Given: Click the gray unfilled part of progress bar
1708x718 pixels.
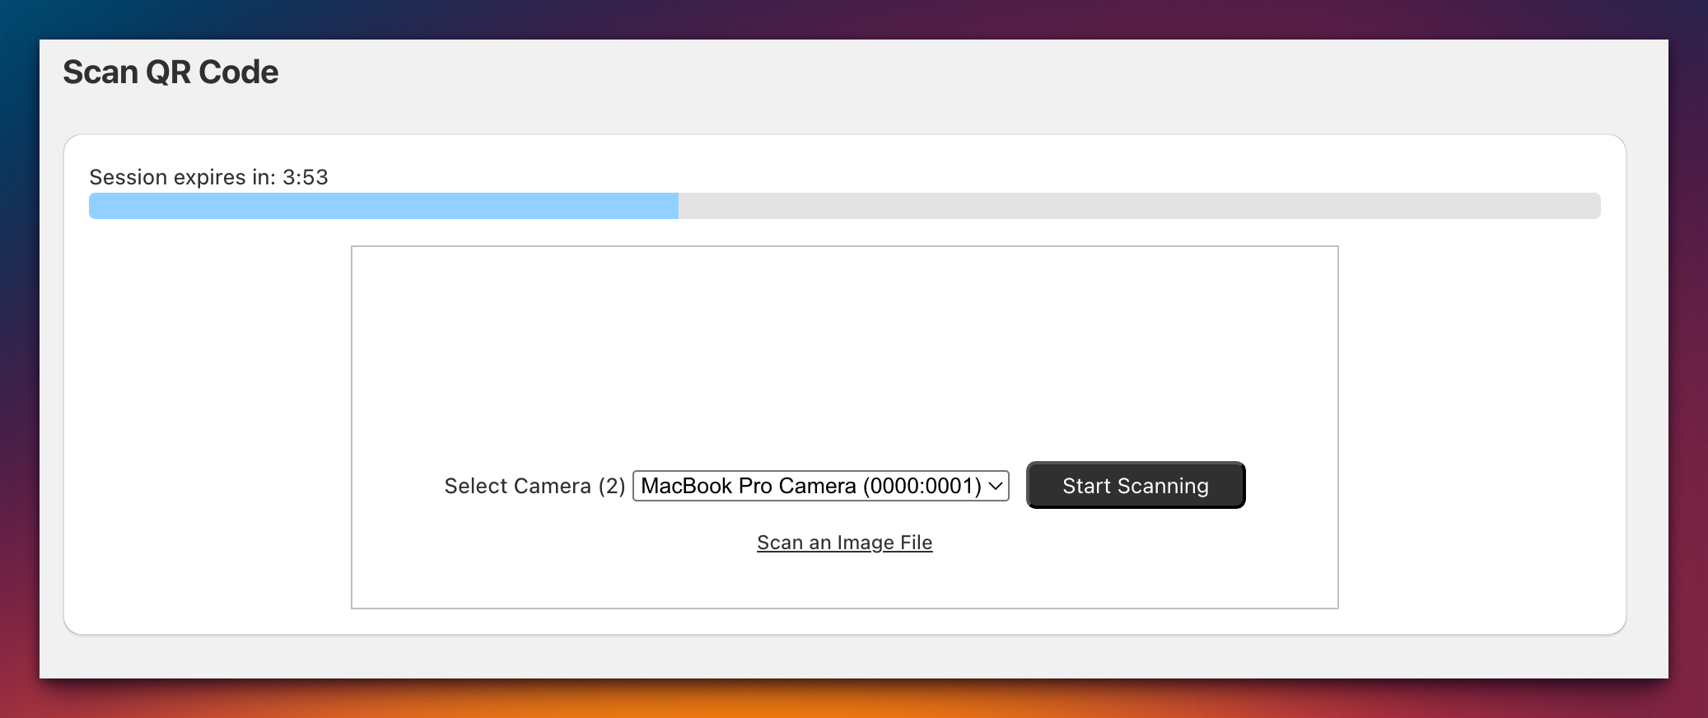Looking at the screenshot, I should 1136,206.
